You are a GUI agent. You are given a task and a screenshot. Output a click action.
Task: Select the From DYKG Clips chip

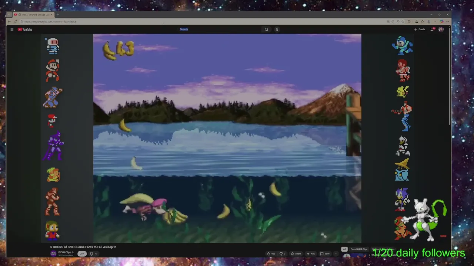coord(359,249)
